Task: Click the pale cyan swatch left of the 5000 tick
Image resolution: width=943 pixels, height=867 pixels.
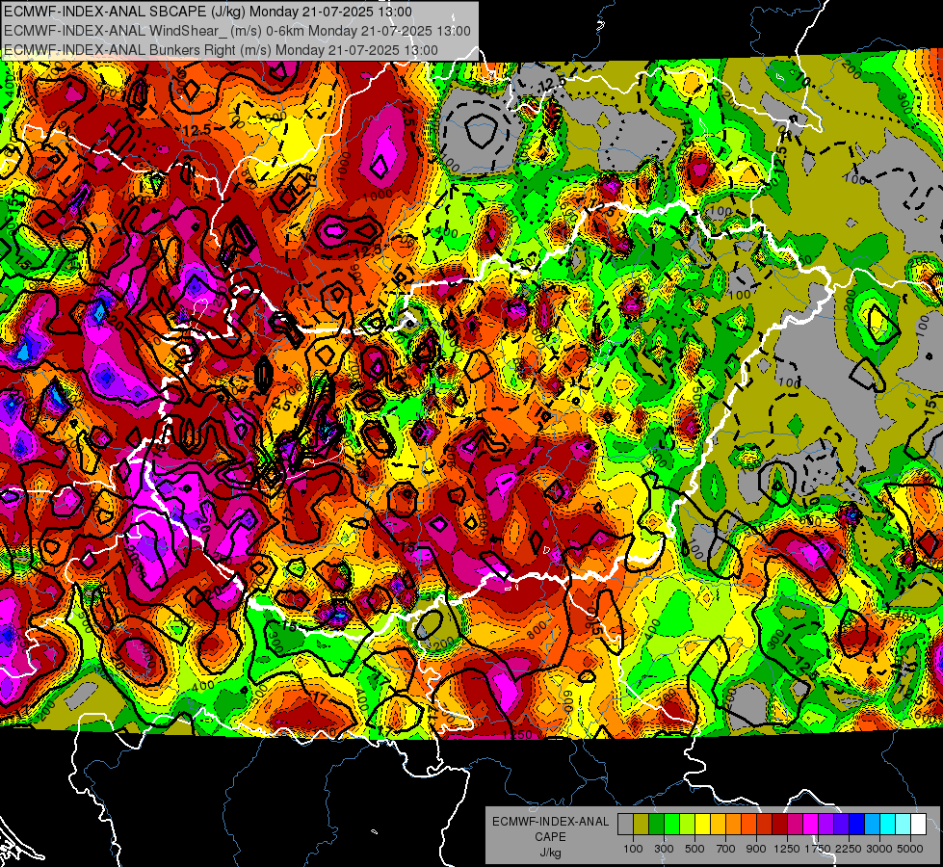Action: 904,825
